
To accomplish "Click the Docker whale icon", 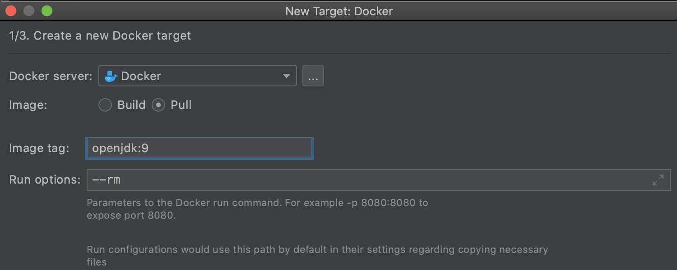I will coord(111,76).
